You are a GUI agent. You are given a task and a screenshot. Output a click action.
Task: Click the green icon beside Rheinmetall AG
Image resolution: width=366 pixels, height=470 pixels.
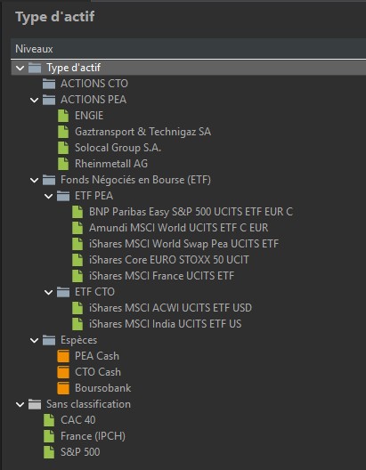63,164
